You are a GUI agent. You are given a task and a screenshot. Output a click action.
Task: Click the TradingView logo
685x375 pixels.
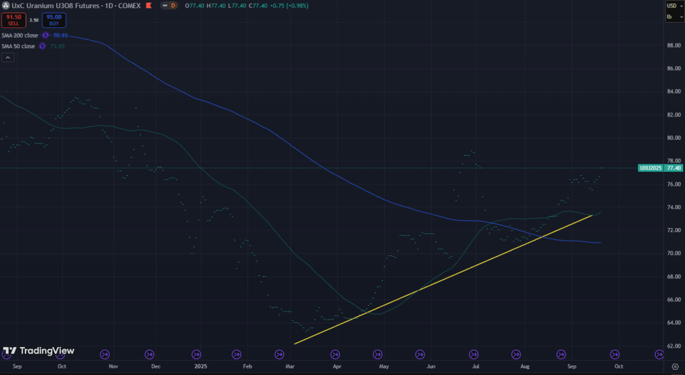pos(38,351)
